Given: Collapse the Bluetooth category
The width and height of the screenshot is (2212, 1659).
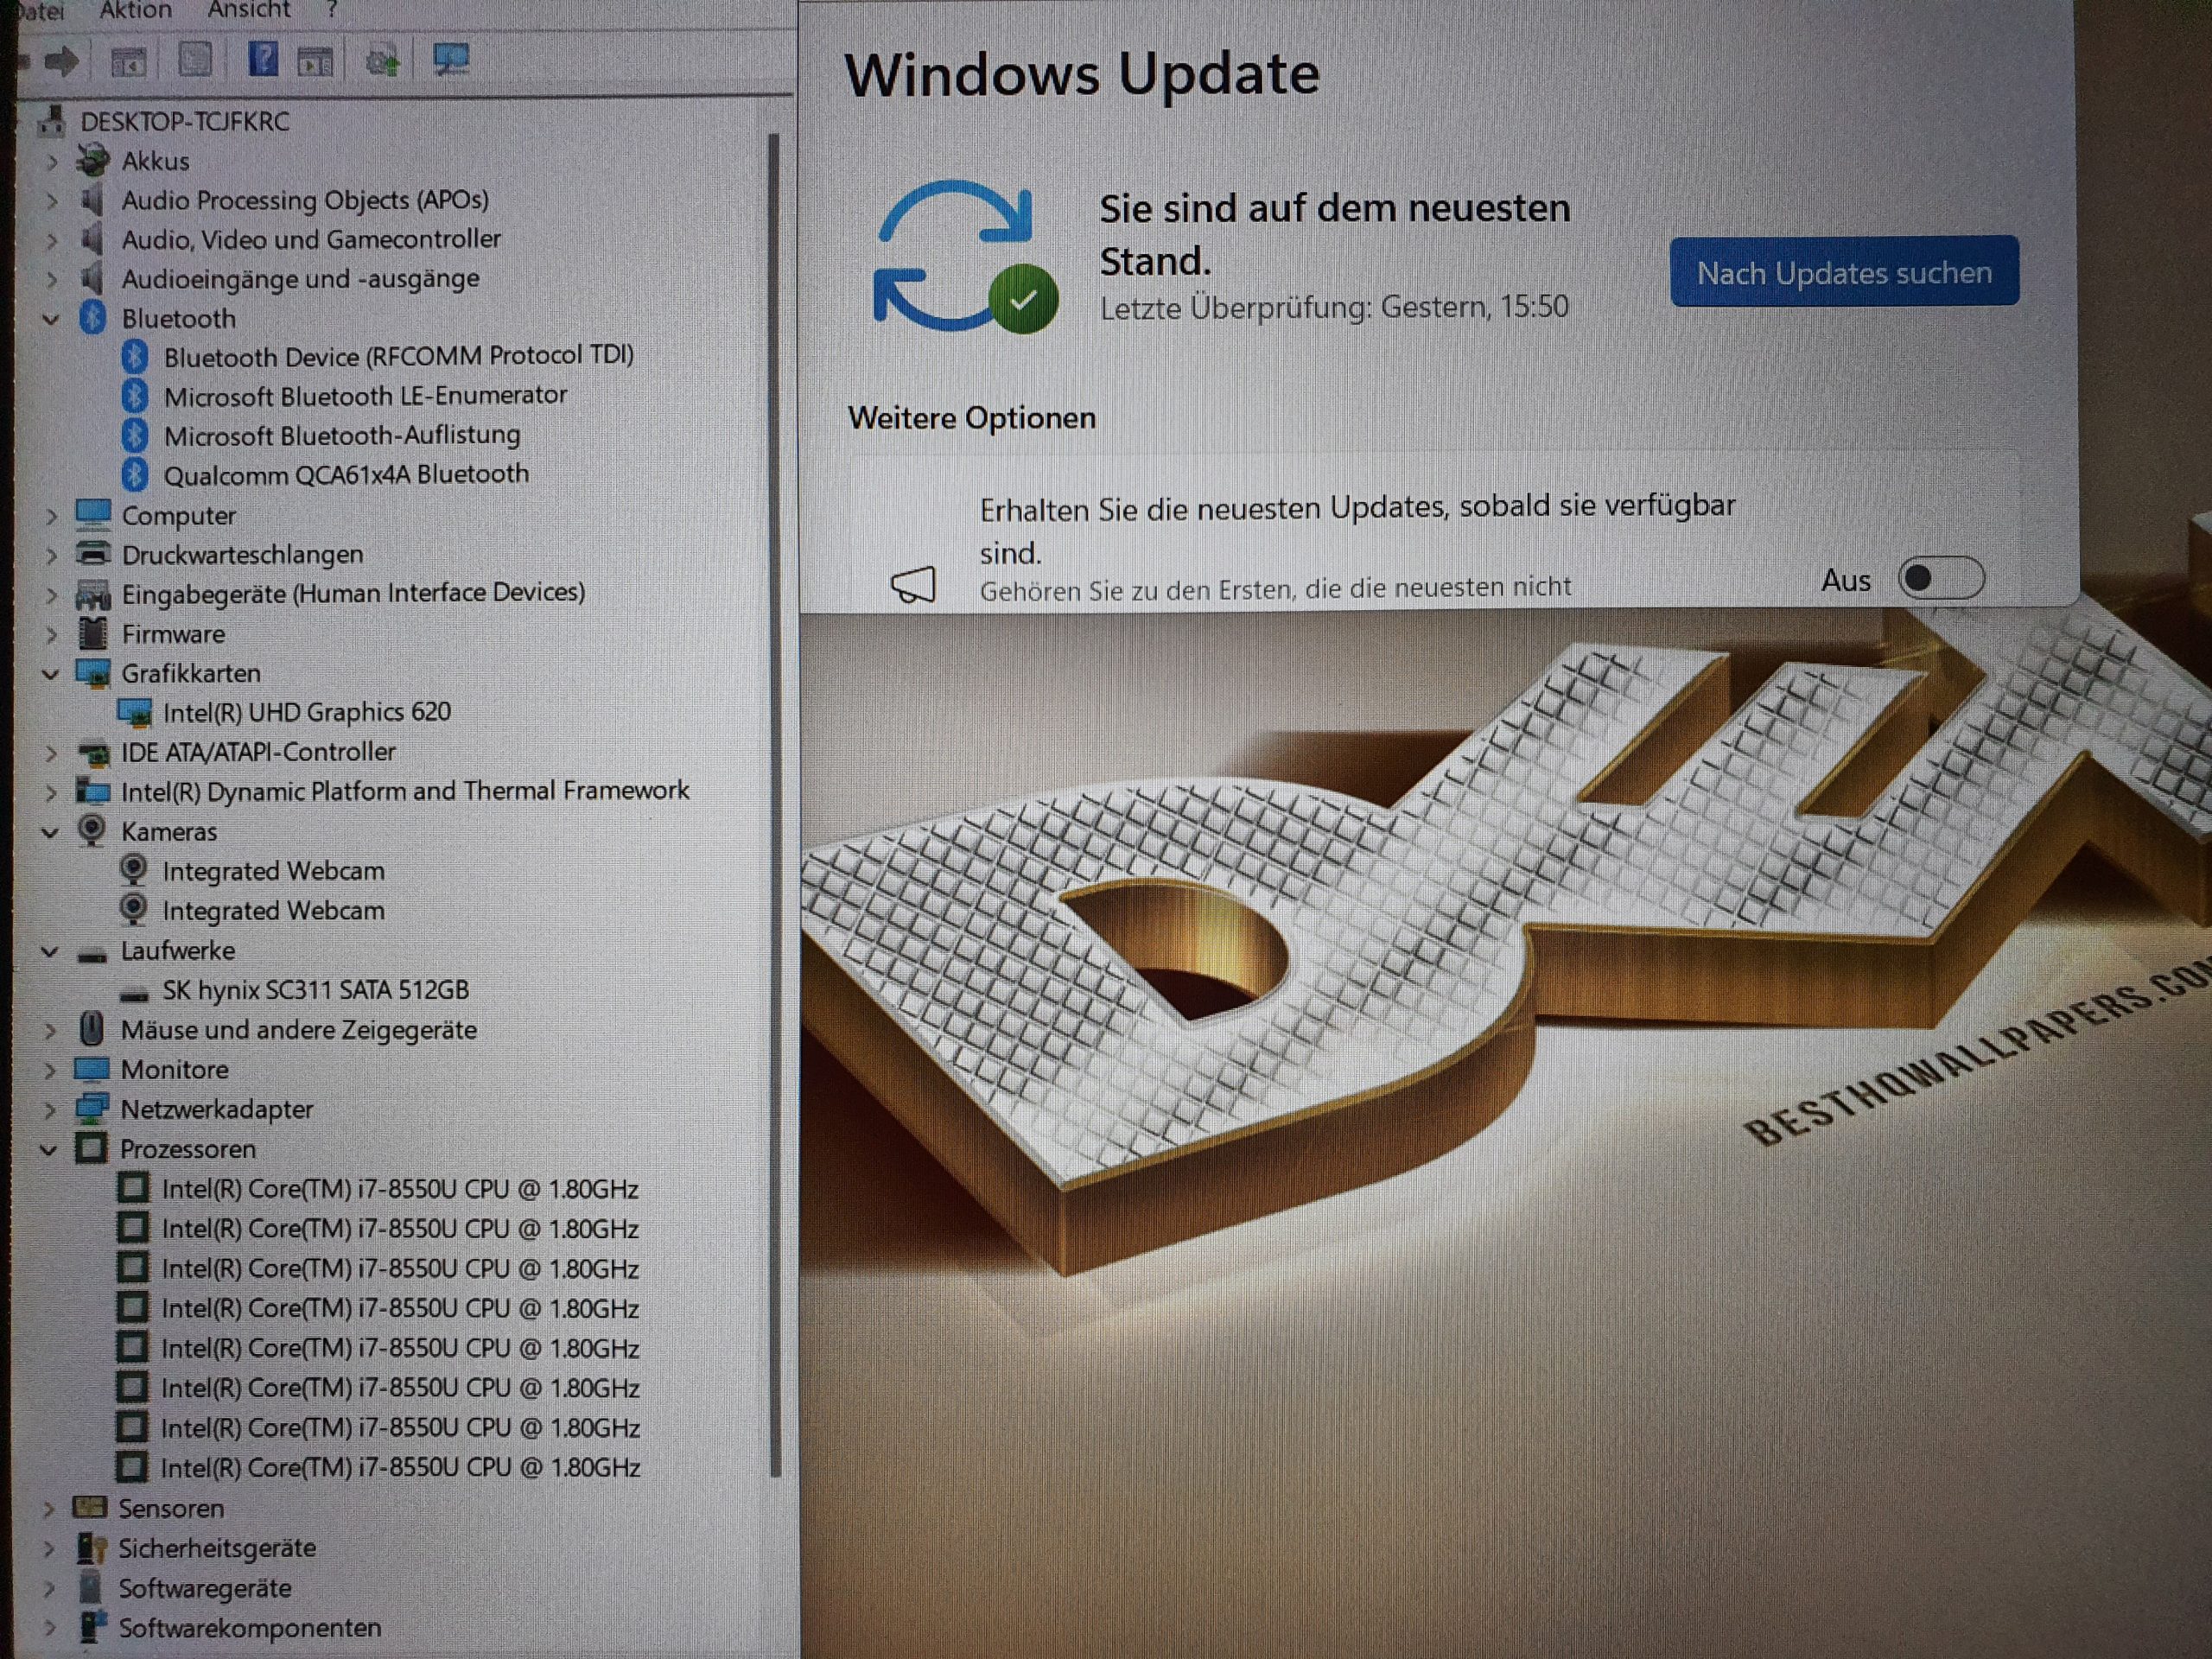Looking at the screenshot, I should click(50, 319).
